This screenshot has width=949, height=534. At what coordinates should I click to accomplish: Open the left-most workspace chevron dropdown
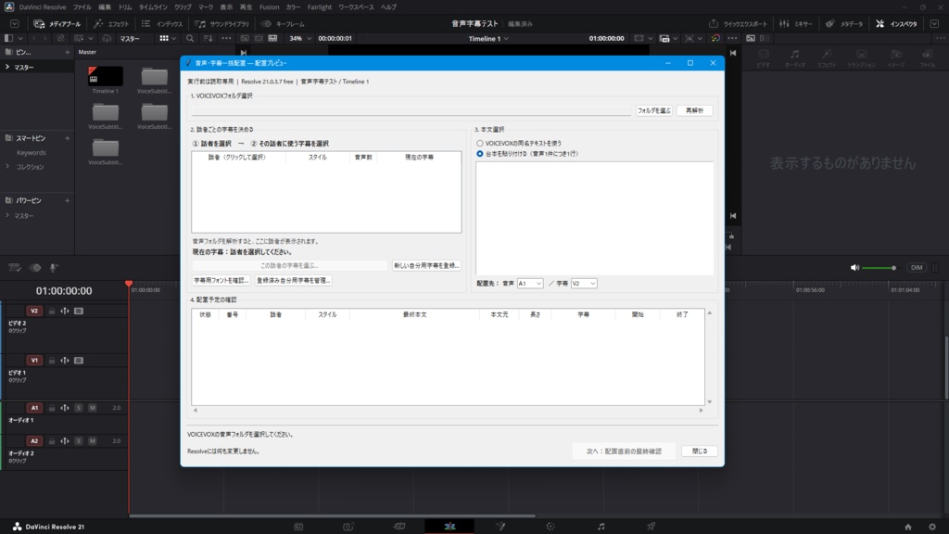point(15,23)
